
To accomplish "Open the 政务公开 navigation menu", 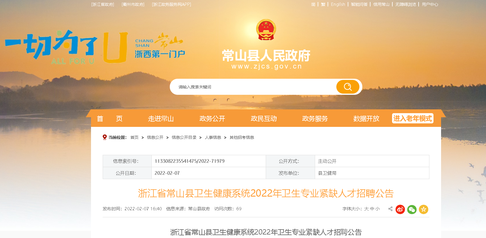I will [x=212, y=119].
